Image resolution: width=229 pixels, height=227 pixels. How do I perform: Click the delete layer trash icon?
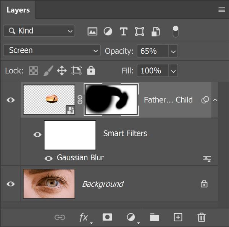click(x=202, y=217)
